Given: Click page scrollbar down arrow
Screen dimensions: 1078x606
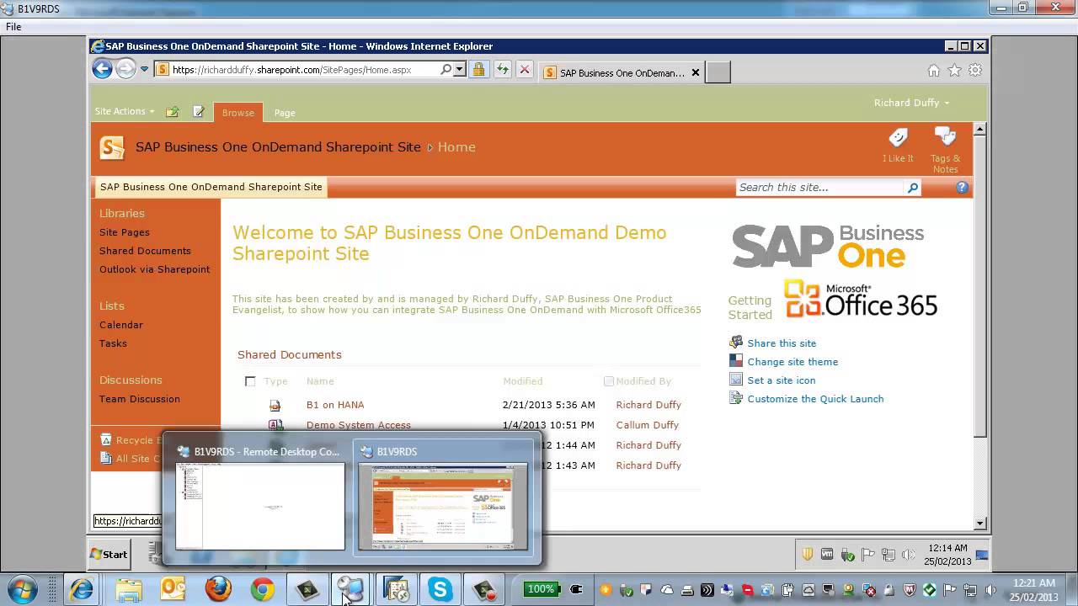Looking at the screenshot, I should pyautogui.click(x=979, y=524).
